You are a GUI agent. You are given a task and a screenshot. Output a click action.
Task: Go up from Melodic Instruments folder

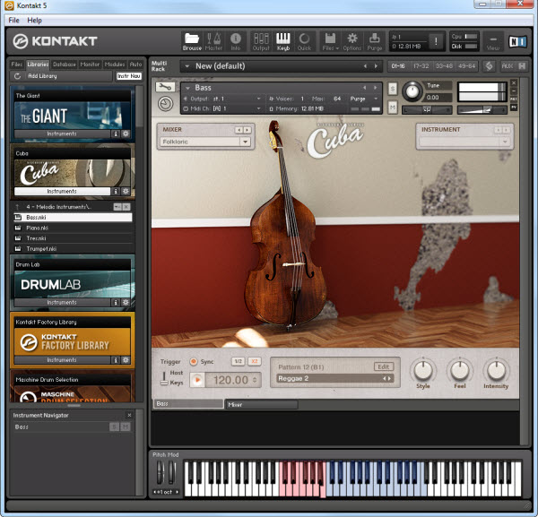click(18, 207)
